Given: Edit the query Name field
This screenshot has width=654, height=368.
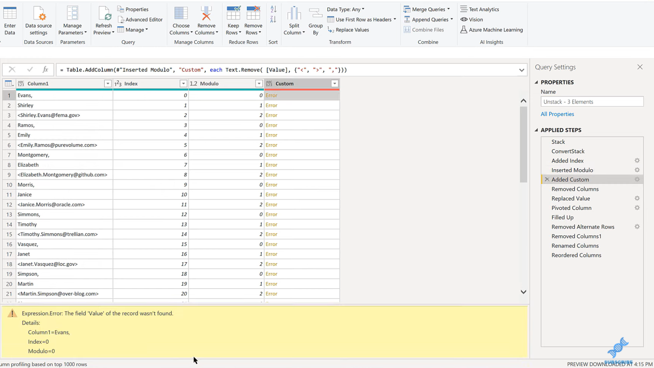Looking at the screenshot, I should pyautogui.click(x=592, y=102).
